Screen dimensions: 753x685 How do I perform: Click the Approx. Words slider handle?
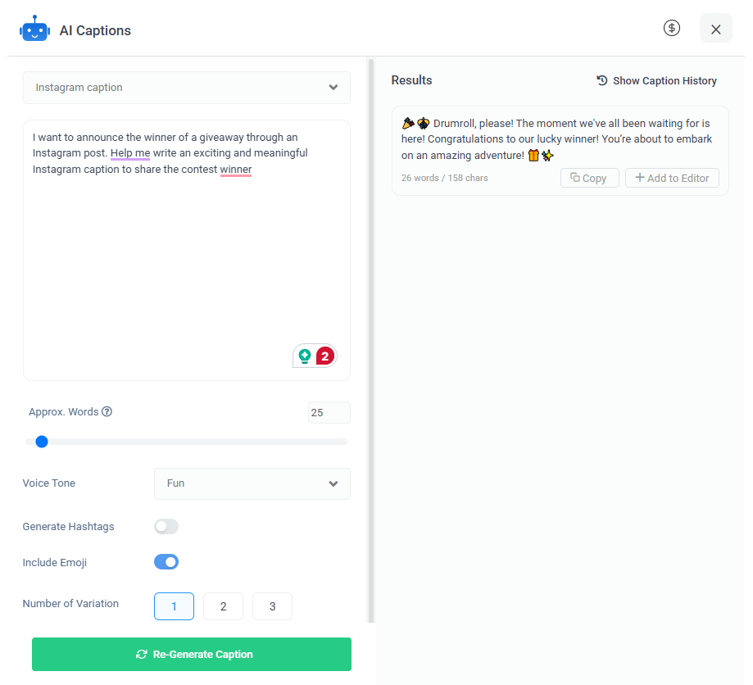tap(42, 442)
